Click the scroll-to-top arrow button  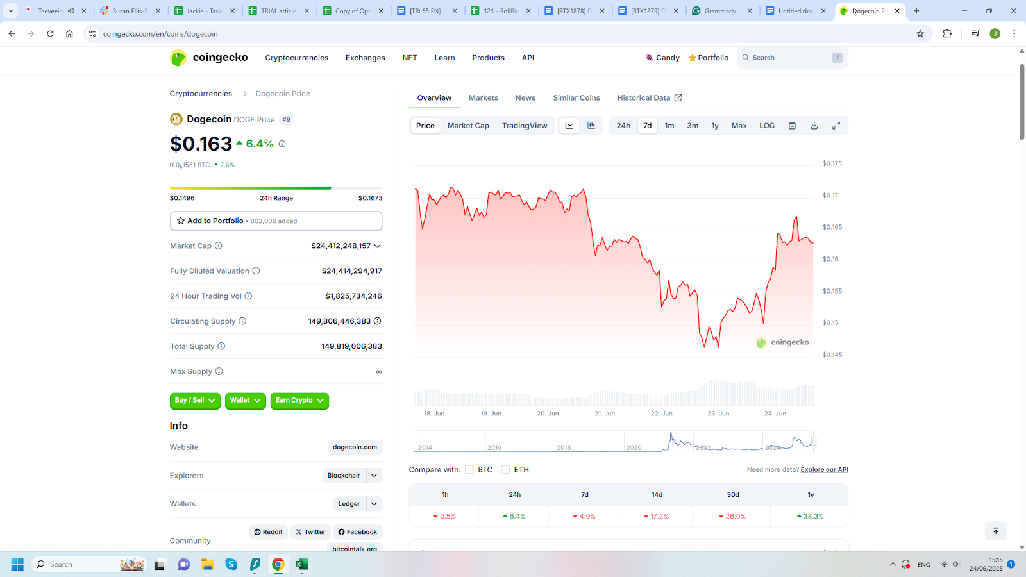pos(996,531)
